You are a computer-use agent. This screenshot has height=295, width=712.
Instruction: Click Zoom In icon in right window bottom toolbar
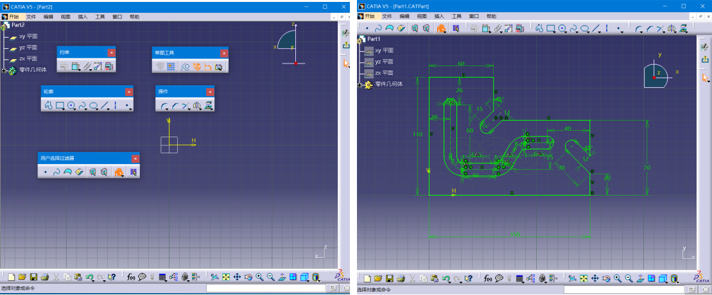[618, 278]
